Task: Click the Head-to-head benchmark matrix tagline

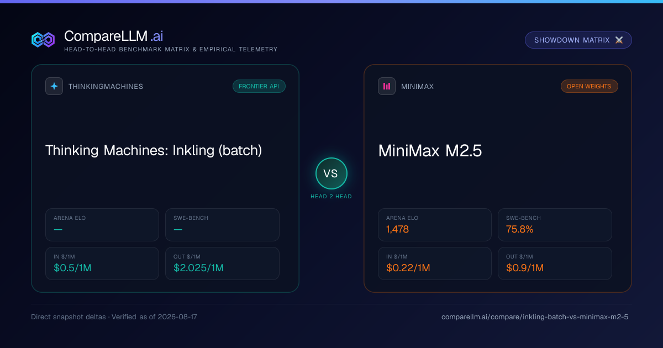Action: coord(171,50)
